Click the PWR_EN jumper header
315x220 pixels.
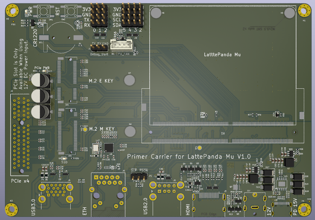click(x=139, y=176)
